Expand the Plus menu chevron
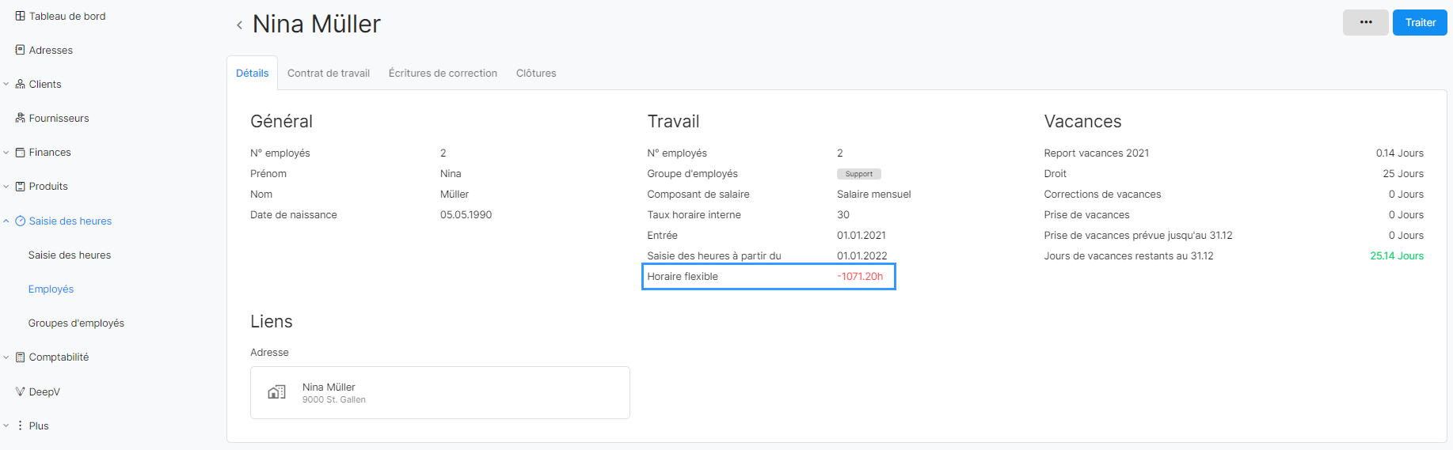The width and height of the screenshot is (1453, 450). pyautogui.click(x=6, y=425)
